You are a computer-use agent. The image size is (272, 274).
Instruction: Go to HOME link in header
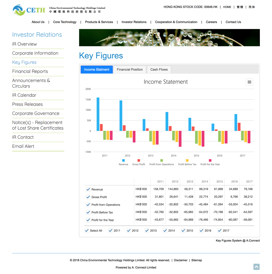pos(227,7)
